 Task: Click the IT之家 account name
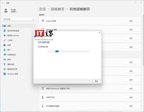(x=13, y=10)
